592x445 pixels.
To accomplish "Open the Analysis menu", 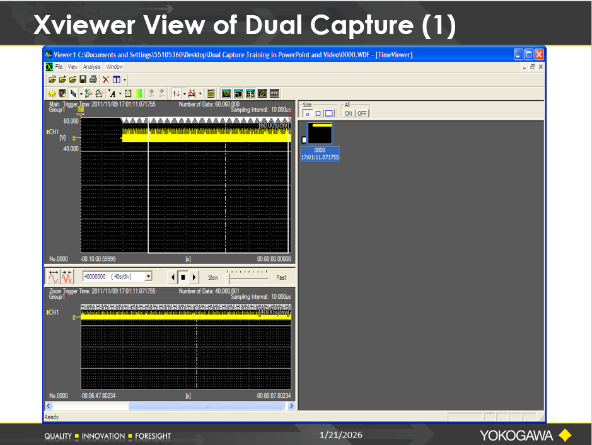I will point(91,67).
